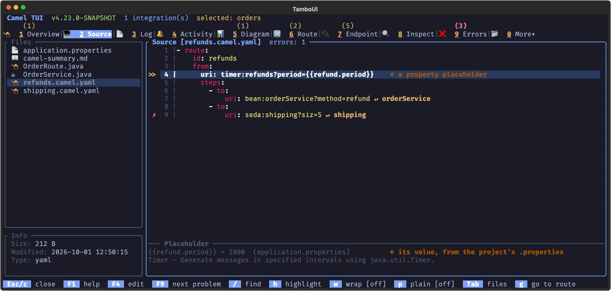The image size is (611, 291).
Task: Click the folder icon beside More
Action: click(x=495, y=34)
